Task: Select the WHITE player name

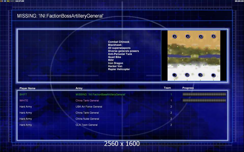Action: point(24,101)
